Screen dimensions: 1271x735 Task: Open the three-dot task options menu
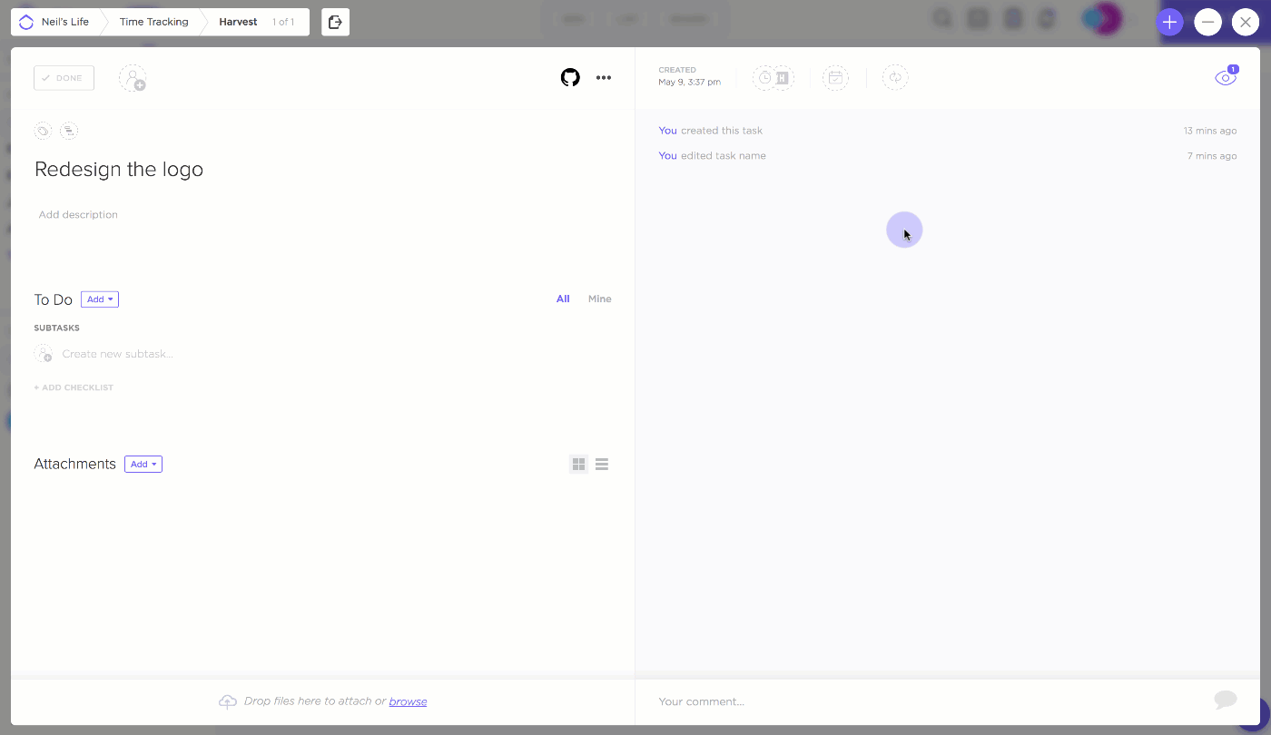[604, 78]
